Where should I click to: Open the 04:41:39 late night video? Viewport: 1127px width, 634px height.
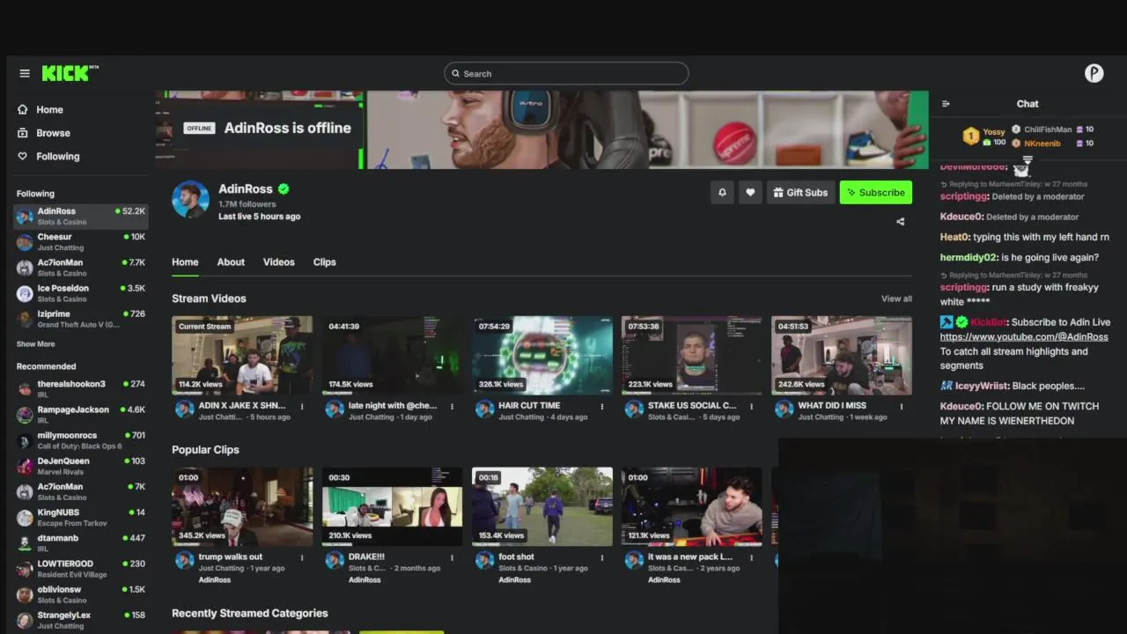pyautogui.click(x=392, y=356)
